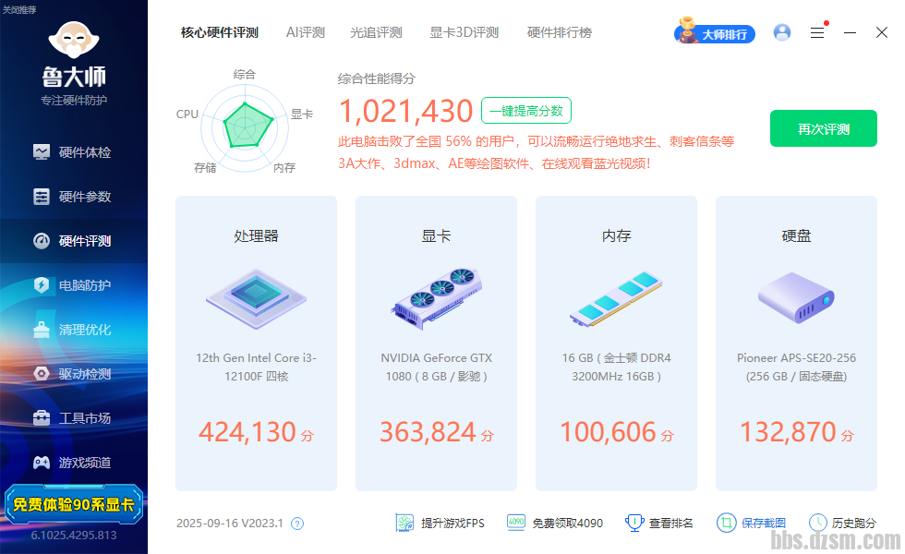Screen dimensions: 905x554
Task: Click the green 再次评测 button
Action: (824, 129)
